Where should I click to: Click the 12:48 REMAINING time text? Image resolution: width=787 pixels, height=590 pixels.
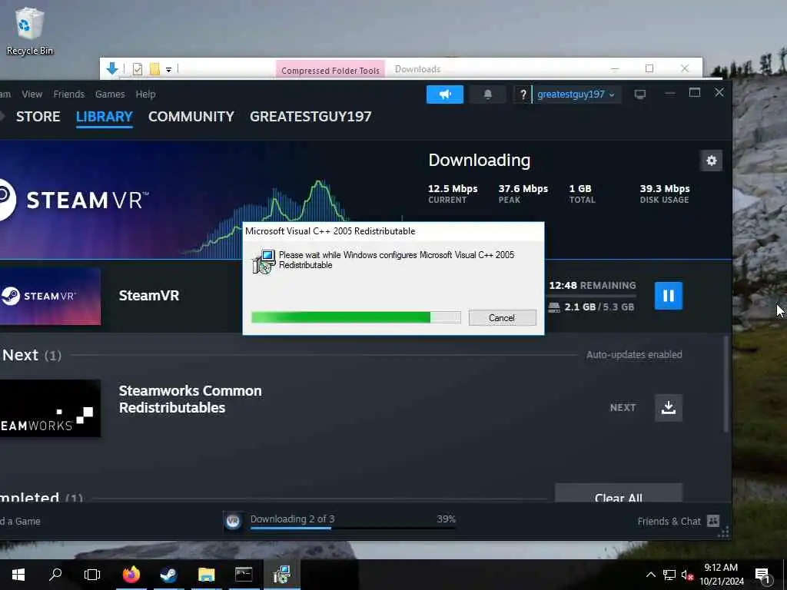click(x=593, y=286)
